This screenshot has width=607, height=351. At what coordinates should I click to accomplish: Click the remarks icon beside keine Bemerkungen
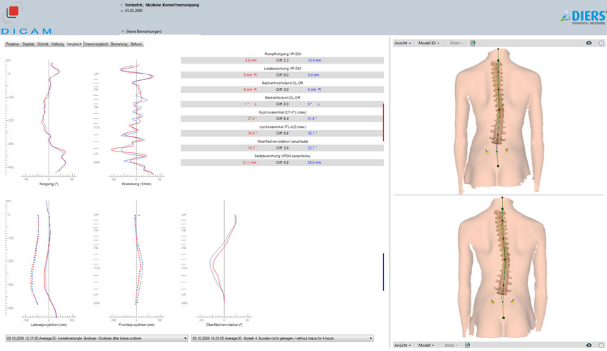click(121, 31)
